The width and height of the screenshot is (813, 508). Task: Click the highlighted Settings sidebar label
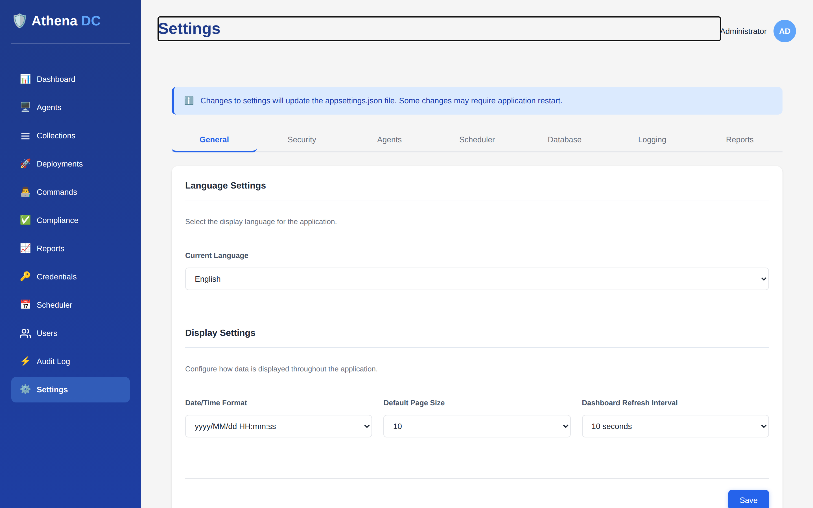[52, 389]
